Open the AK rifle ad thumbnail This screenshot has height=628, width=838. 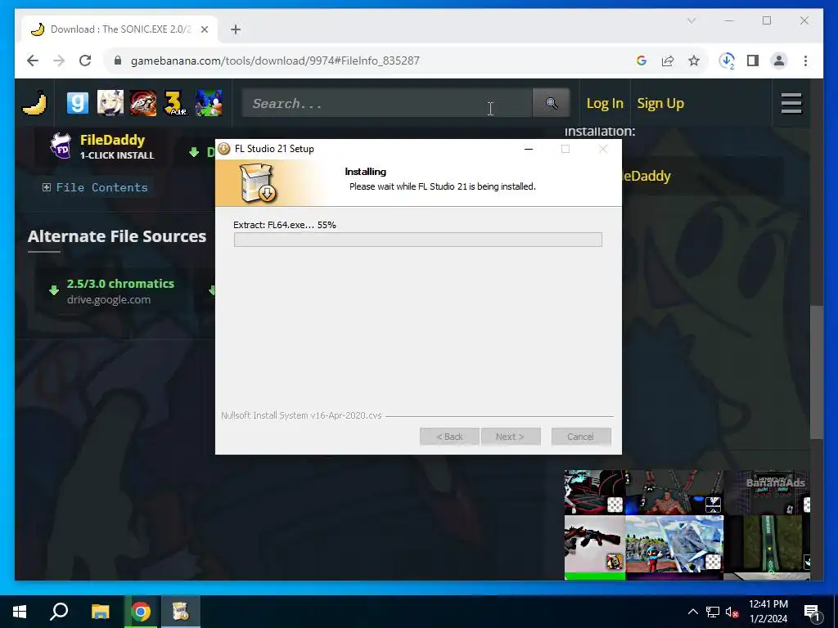[595, 544]
